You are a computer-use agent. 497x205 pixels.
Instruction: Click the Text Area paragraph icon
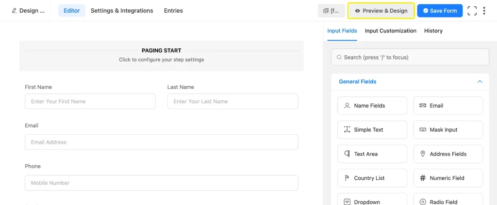(x=347, y=154)
